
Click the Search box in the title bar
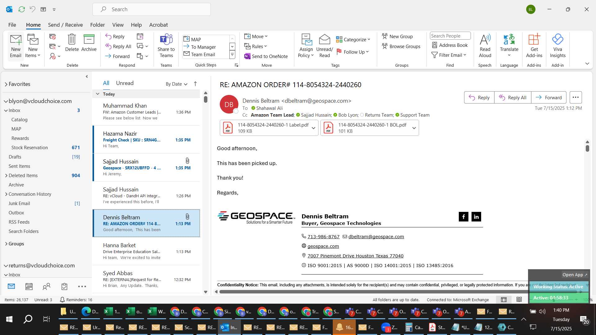tap(151, 9)
